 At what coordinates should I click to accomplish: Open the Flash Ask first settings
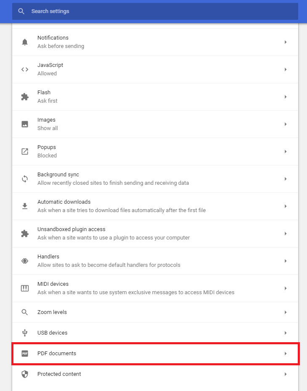[x=155, y=97]
